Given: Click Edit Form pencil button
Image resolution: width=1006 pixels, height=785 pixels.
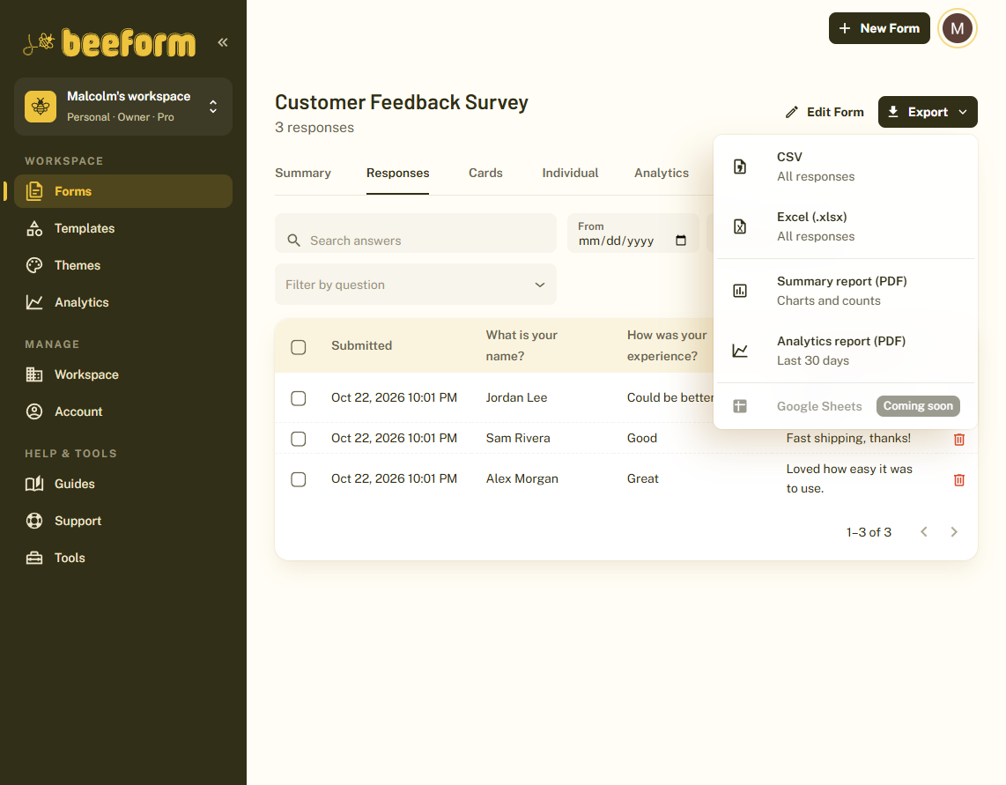Looking at the screenshot, I should point(825,112).
